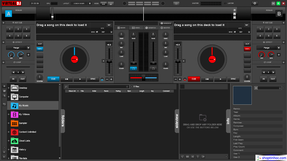Viewport: 287px width, 161px height.
Task: Toggle VINYL mode on deck B
Action: point(247,49)
